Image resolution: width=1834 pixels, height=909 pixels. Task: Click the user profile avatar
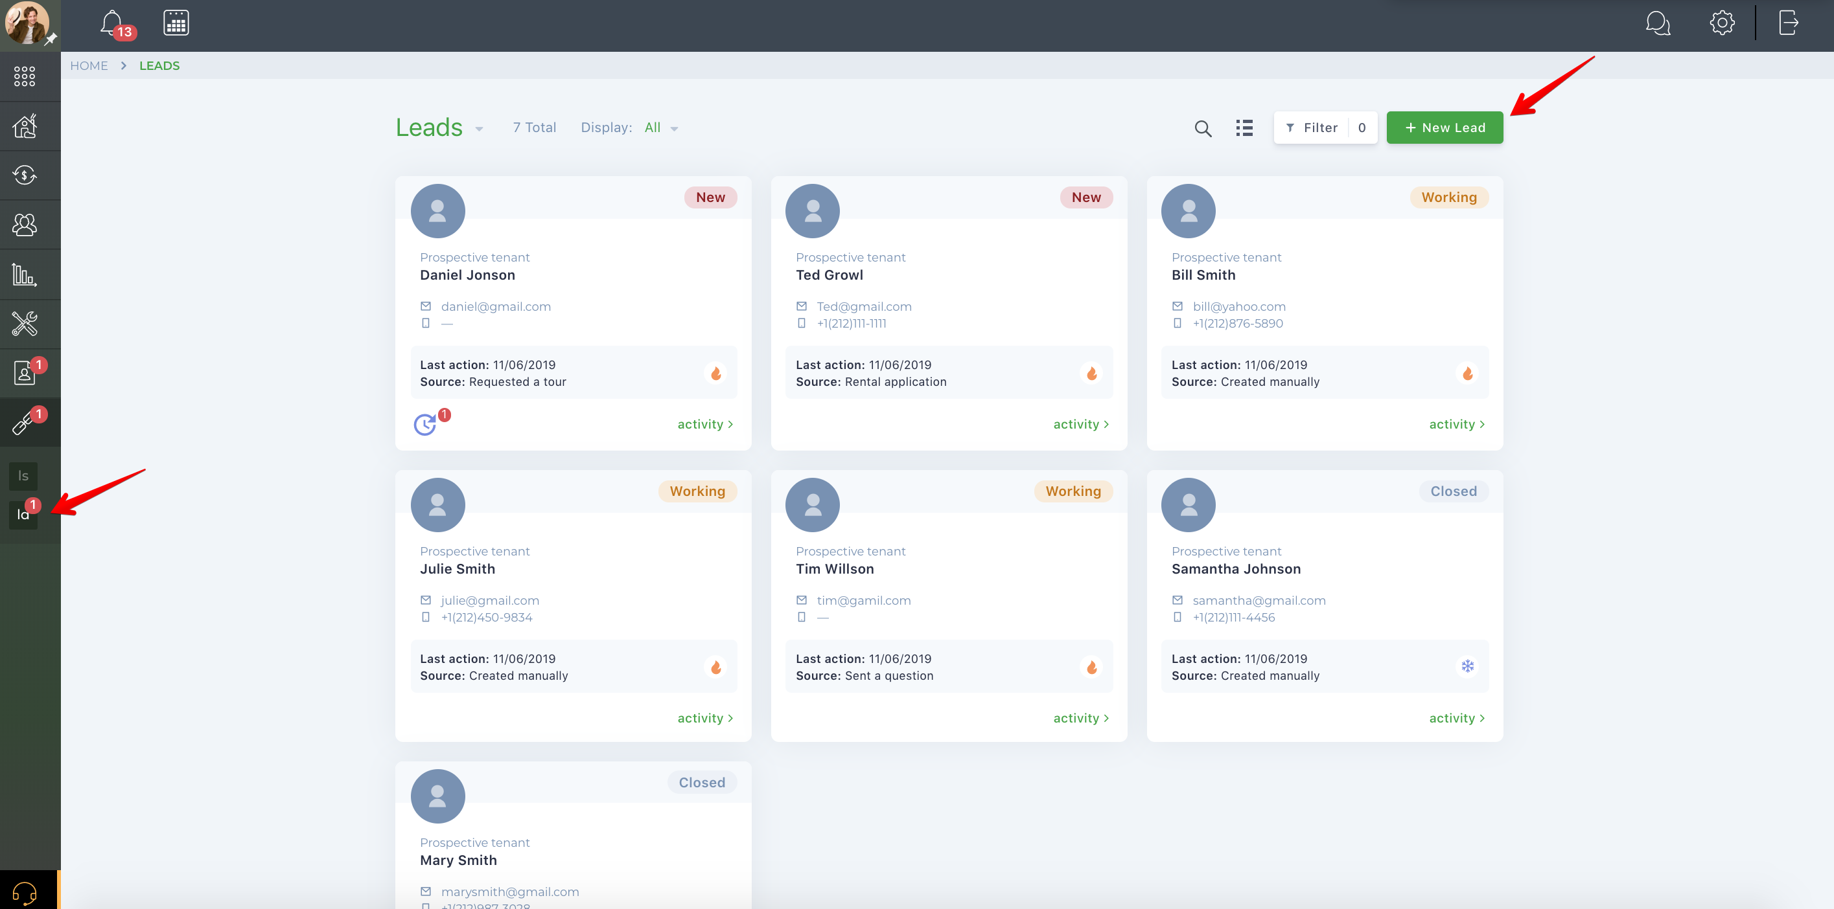click(x=27, y=23)
